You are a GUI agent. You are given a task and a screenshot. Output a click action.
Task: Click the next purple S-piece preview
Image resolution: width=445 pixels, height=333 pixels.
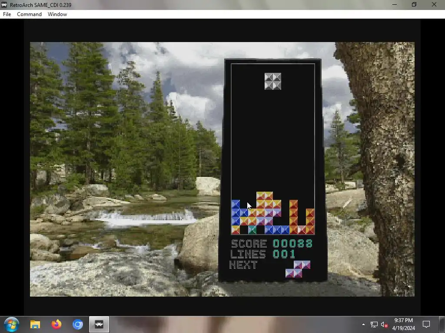point(298,269)
